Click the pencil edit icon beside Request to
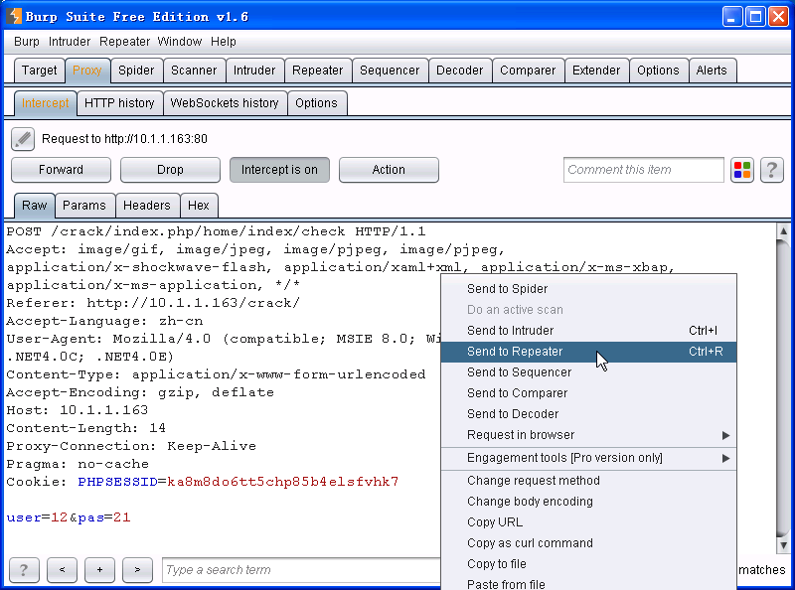Screen dimensions: 795x590 click(23, 139)
